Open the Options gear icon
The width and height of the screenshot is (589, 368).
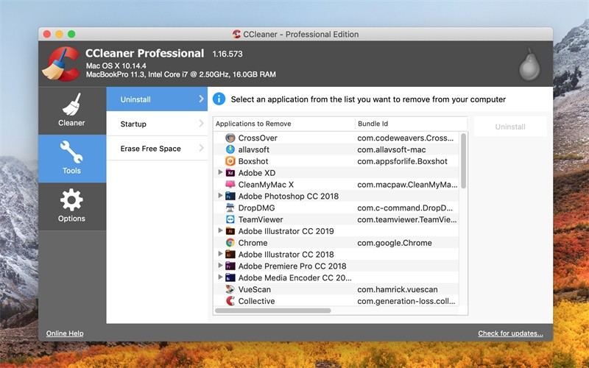point(71,199)
